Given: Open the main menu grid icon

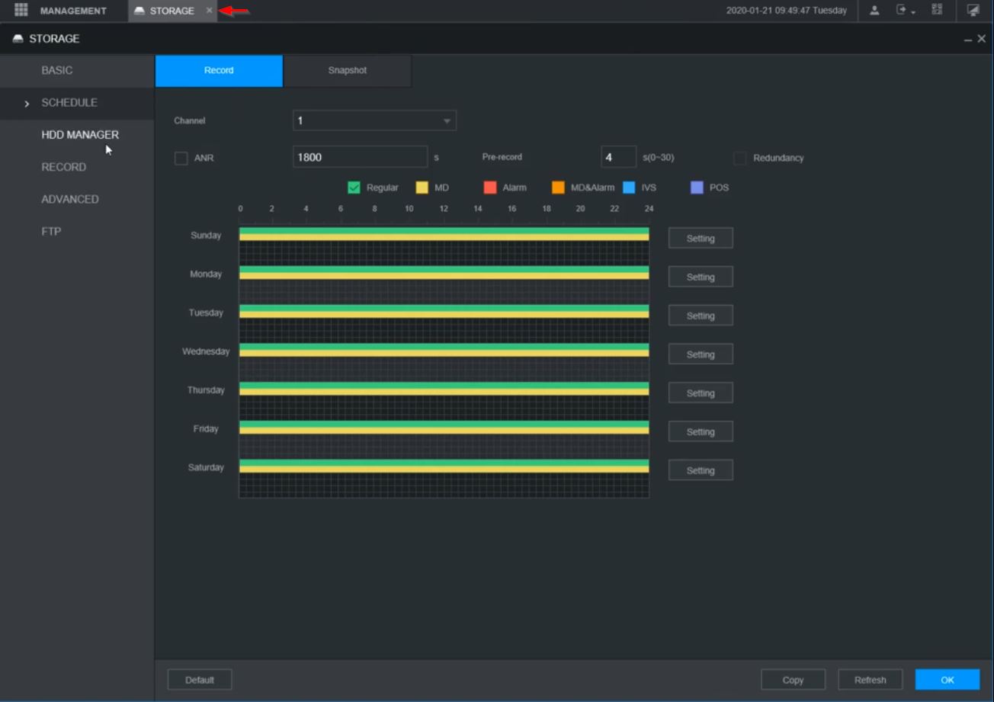Looking at the screenshot, I should pos(21,11).
